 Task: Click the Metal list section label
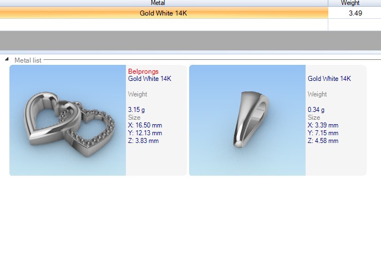pyautogui.click(x=28, y=60)
